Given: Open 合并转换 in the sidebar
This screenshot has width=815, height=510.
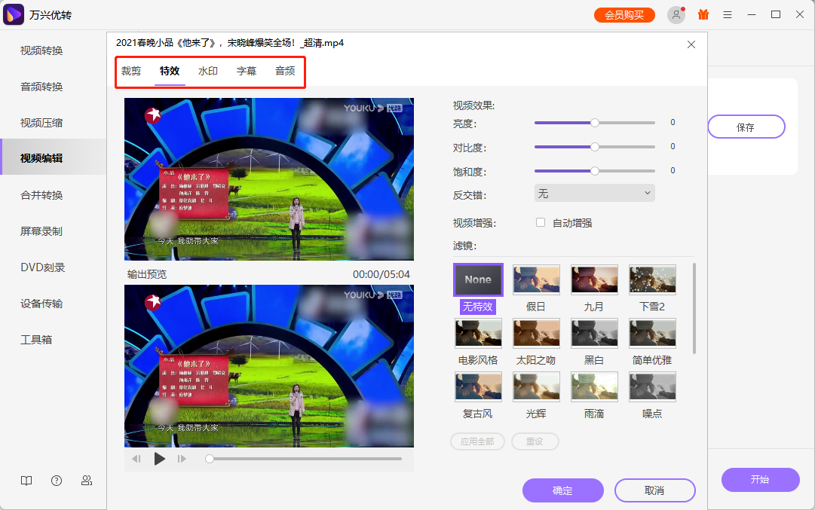Looking at the screenshot, I should (41, 195).
